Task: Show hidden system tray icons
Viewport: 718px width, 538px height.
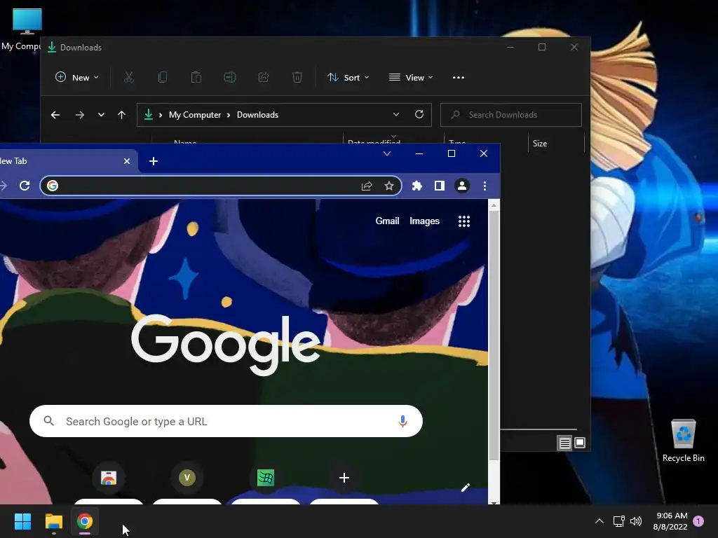Action: pos(599,521)
